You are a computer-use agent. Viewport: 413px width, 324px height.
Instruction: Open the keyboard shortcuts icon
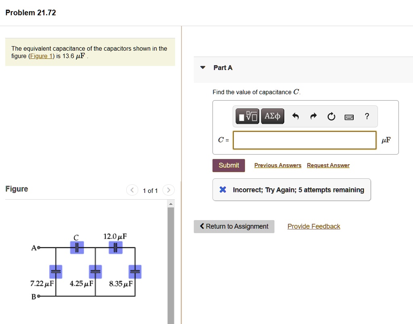point(349,116)
